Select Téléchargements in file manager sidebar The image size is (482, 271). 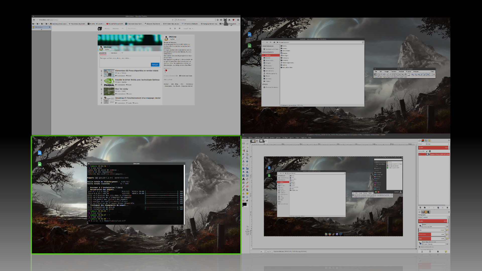click(x=270, y=74)
